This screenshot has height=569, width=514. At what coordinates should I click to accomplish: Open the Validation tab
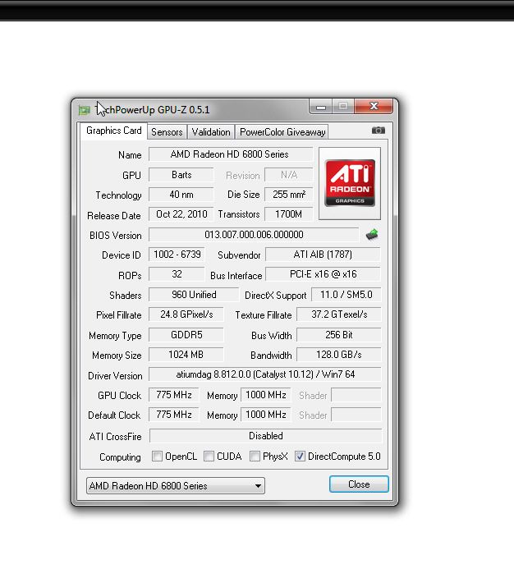(211, 132)
